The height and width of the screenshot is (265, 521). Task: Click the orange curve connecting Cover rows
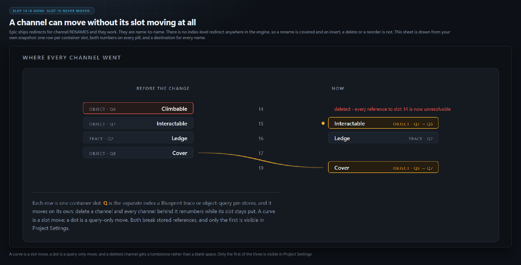tap(260, 160)
